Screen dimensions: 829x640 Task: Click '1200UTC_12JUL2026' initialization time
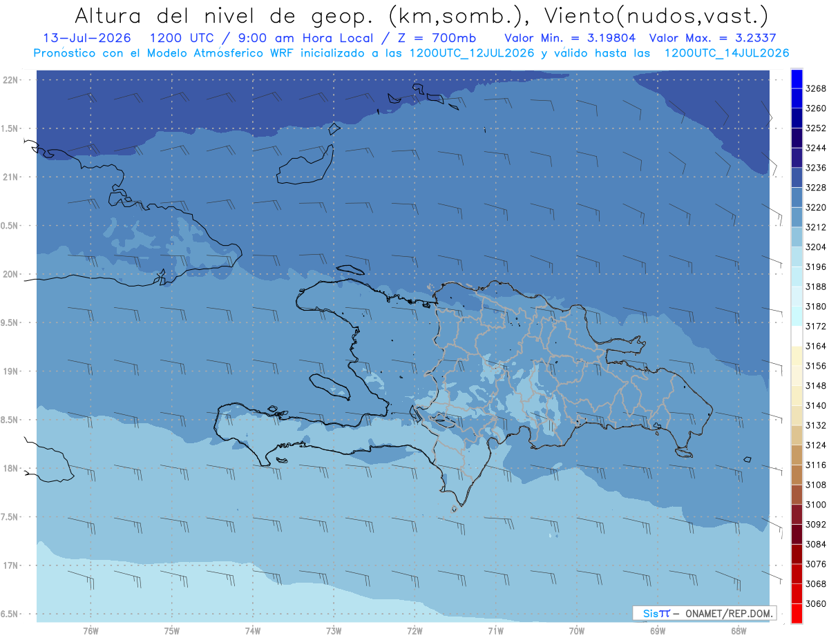coord(471,53)
